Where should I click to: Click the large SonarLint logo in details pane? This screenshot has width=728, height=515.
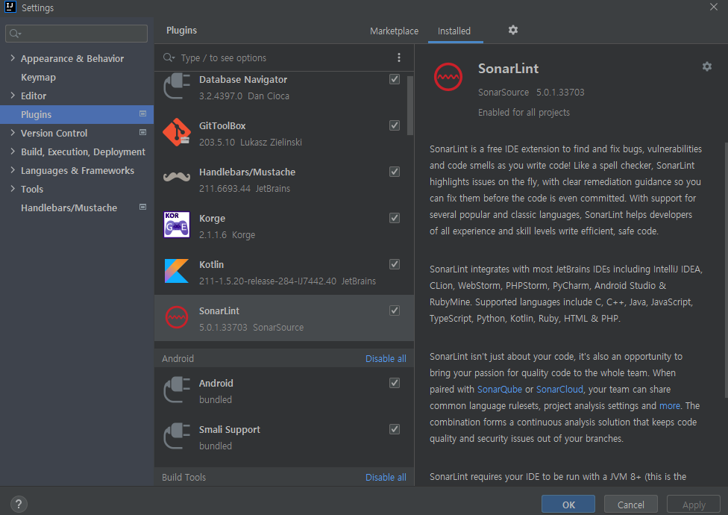tap(448, 77)
